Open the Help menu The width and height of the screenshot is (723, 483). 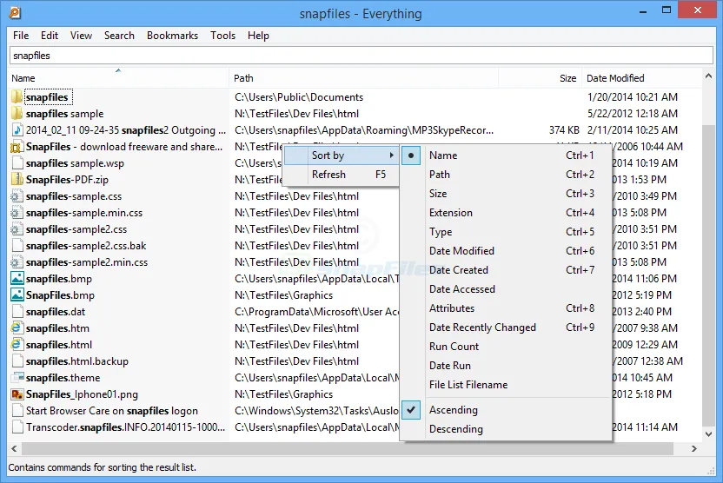pyautogui.click(x=258, y=36)
